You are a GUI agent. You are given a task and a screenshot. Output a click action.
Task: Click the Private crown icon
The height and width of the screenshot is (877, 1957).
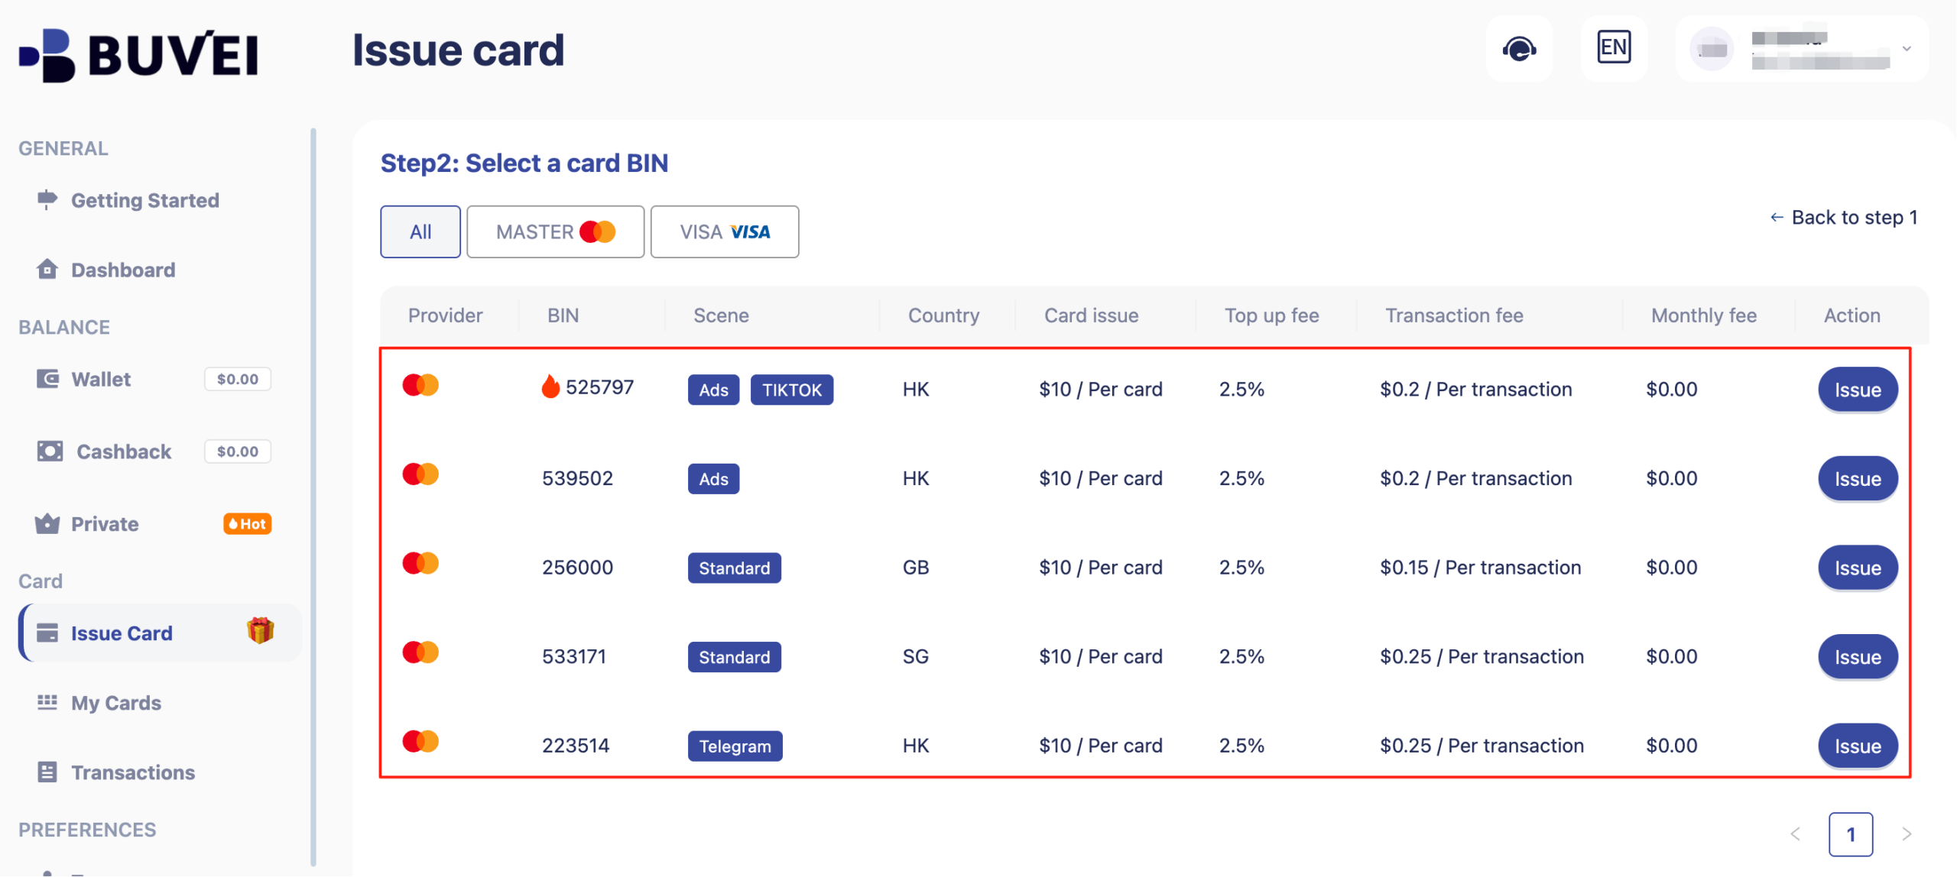click(47, 524)
